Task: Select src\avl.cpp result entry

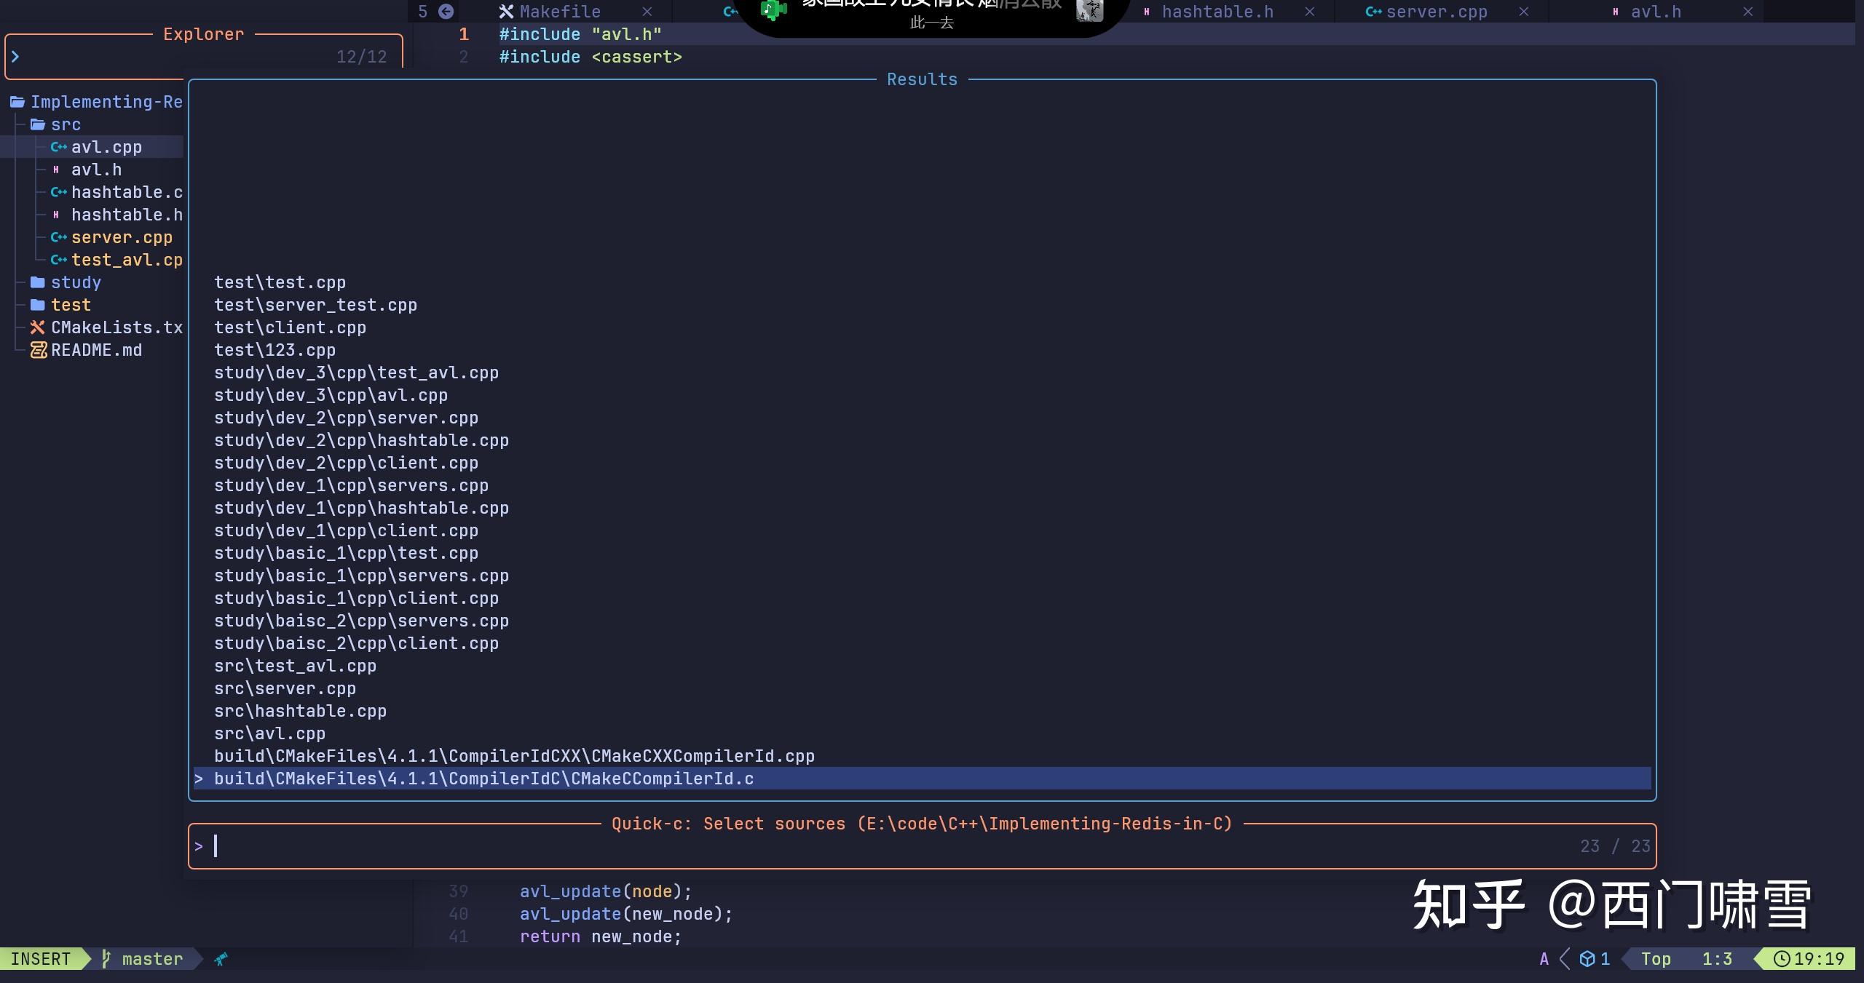Action: click(x=269, y=733)
